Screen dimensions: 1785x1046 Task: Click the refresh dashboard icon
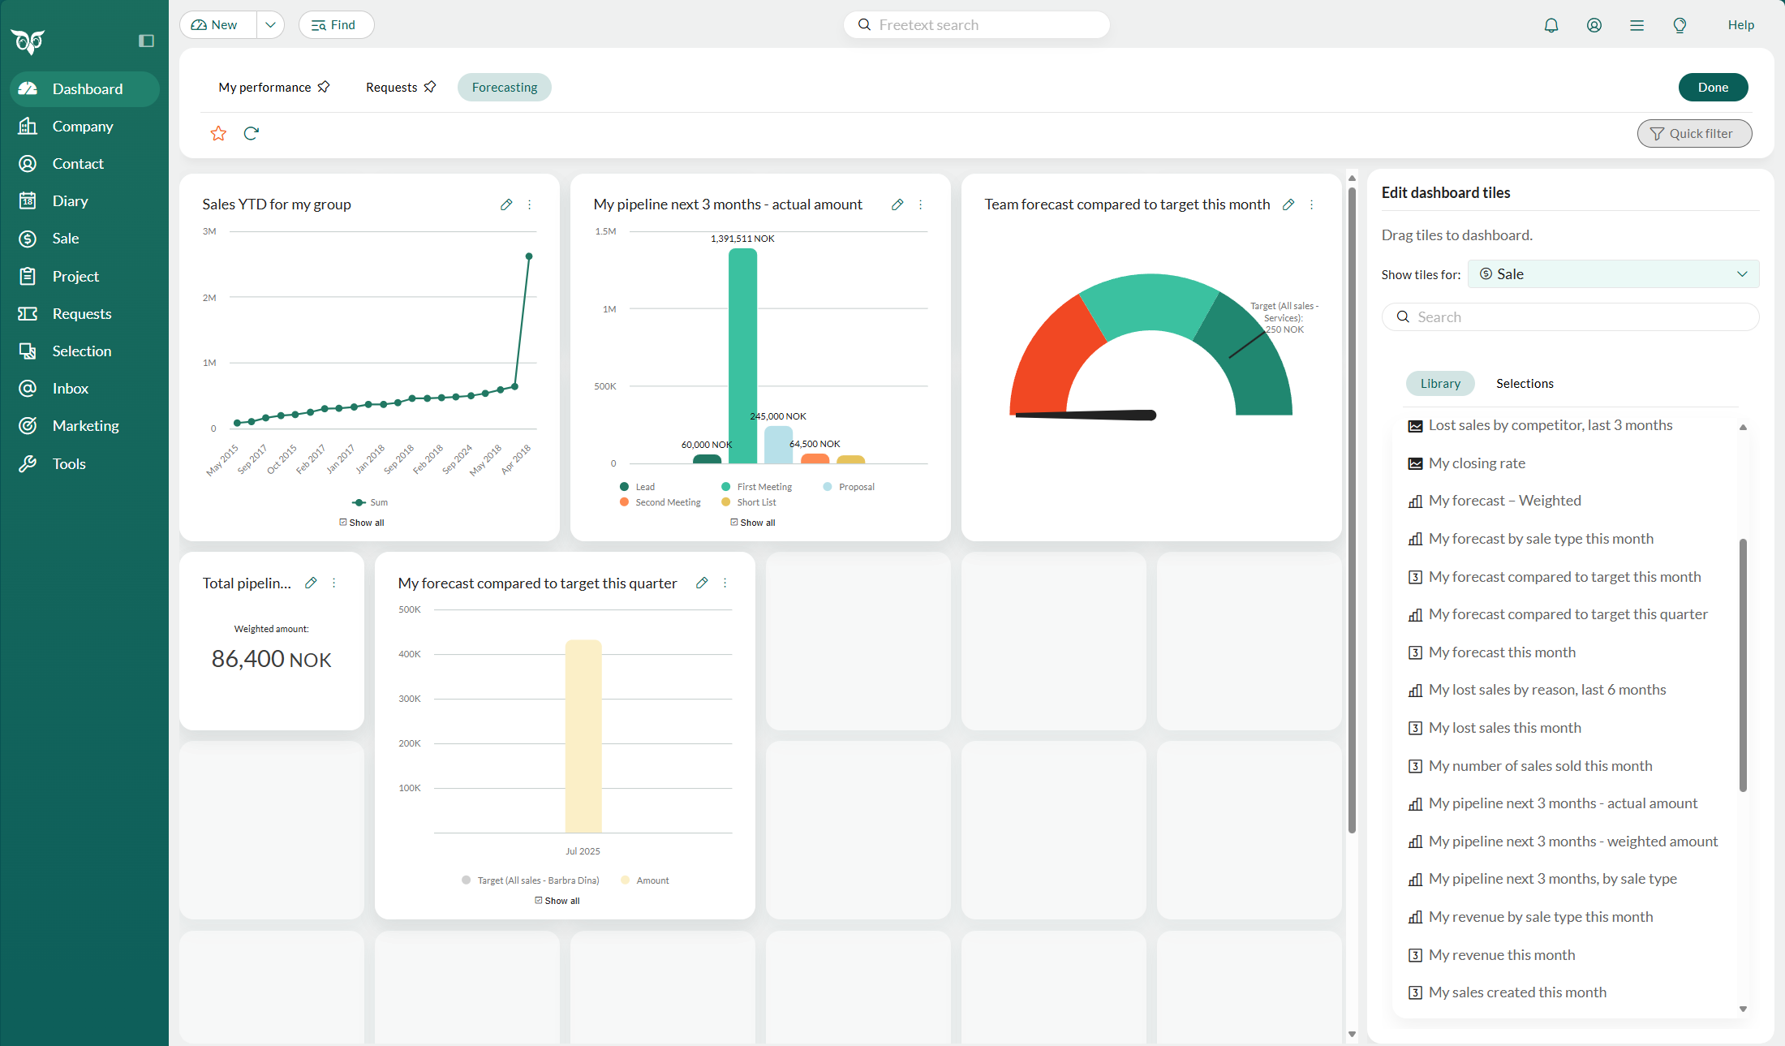251,133
